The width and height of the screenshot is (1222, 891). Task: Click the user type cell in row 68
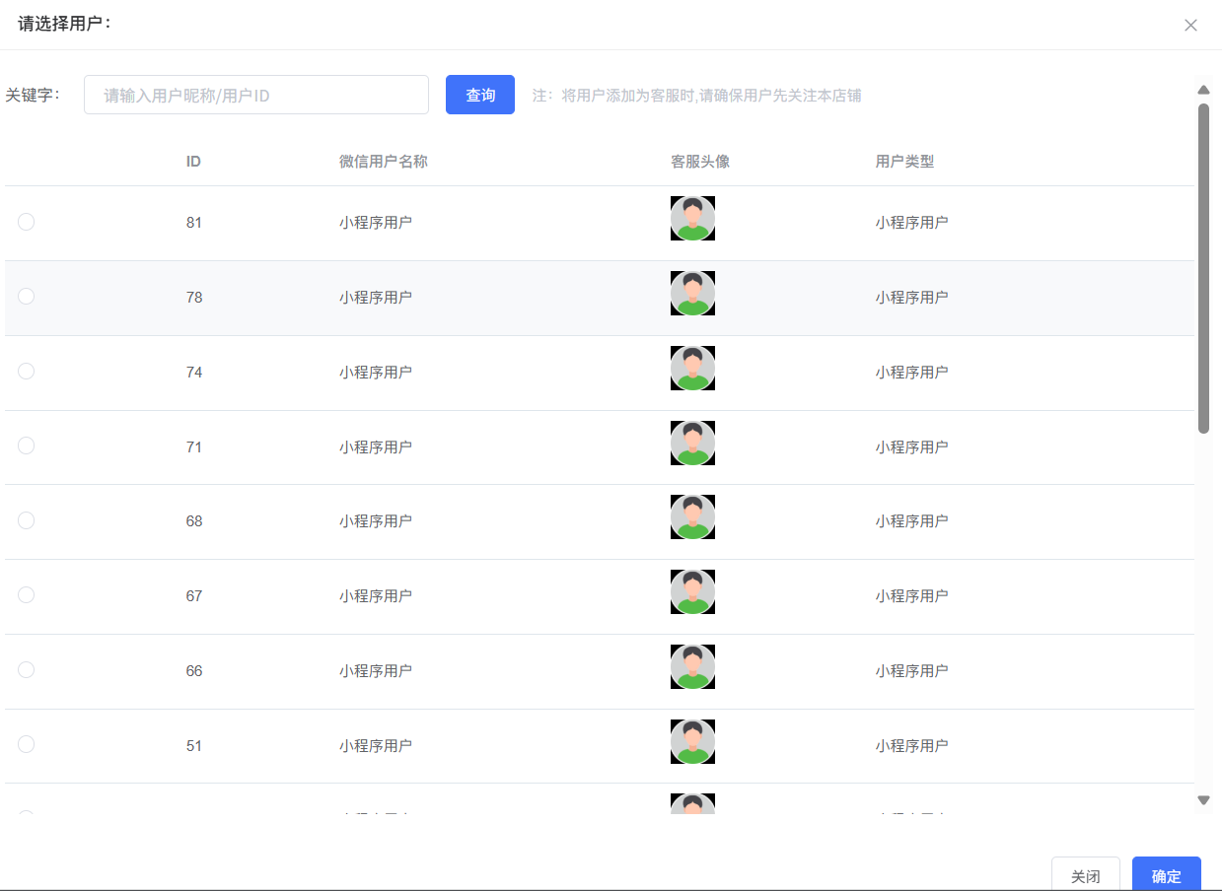pyautogui.click(x=911, y=521)
